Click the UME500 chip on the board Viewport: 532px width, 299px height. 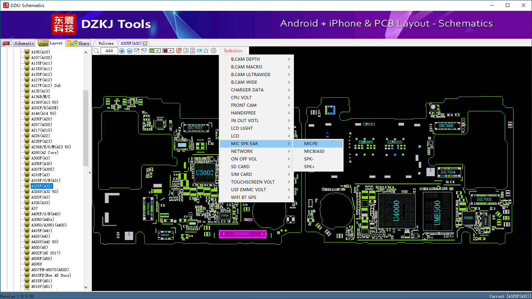[437, 211]
